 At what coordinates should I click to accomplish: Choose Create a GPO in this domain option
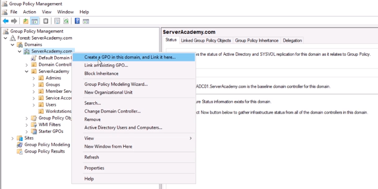[130, 57]
